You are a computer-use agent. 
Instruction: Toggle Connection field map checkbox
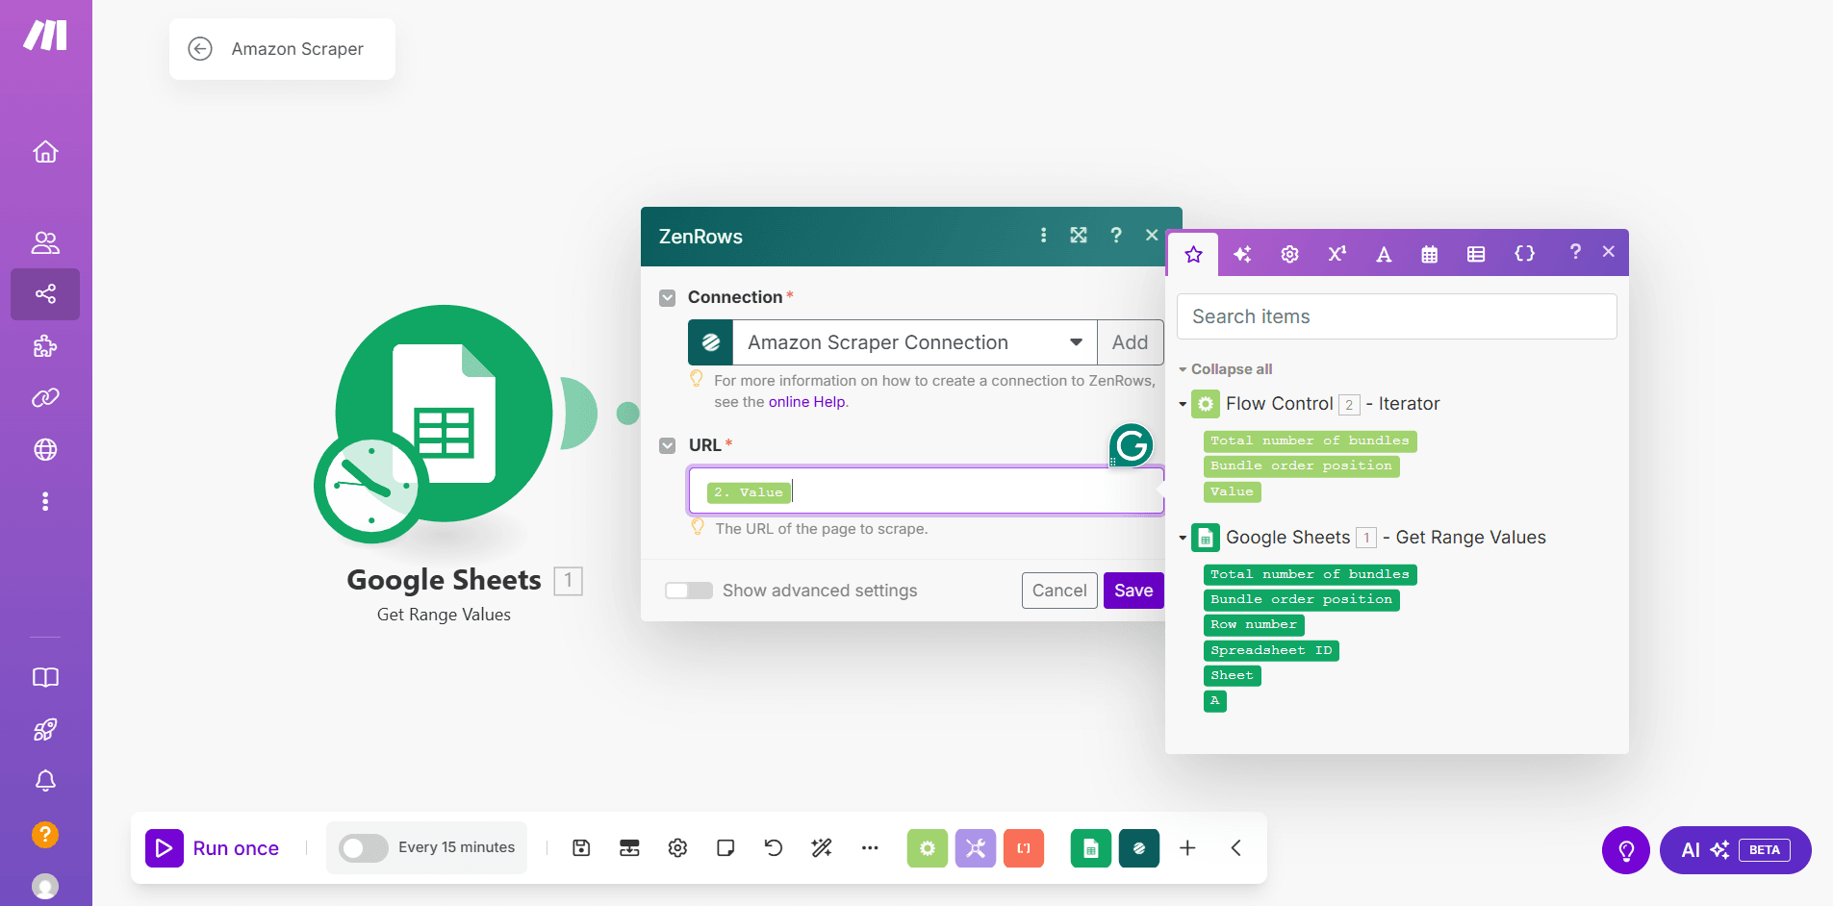click(x=667, y=298)
